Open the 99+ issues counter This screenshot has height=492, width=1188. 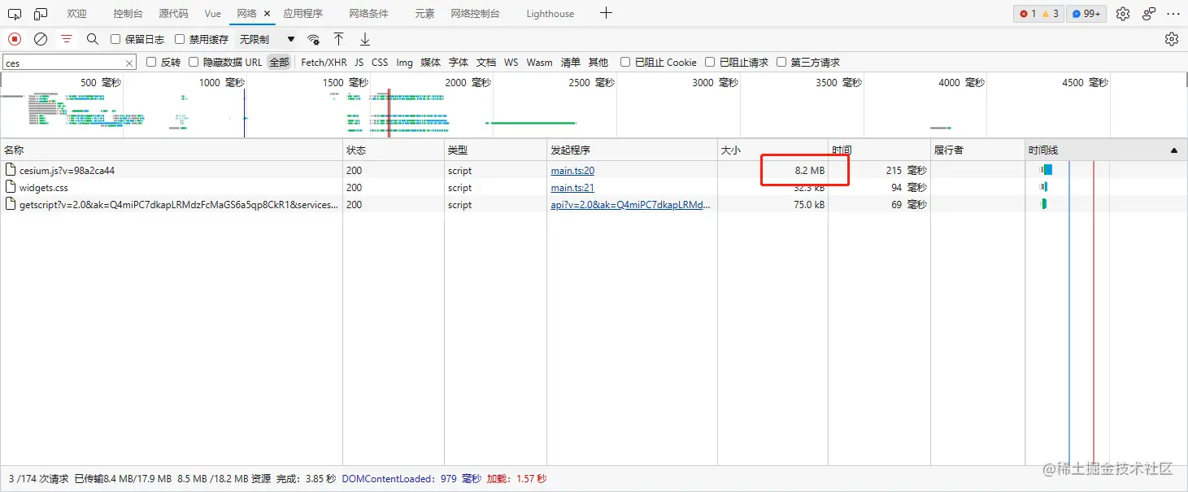1086,14
